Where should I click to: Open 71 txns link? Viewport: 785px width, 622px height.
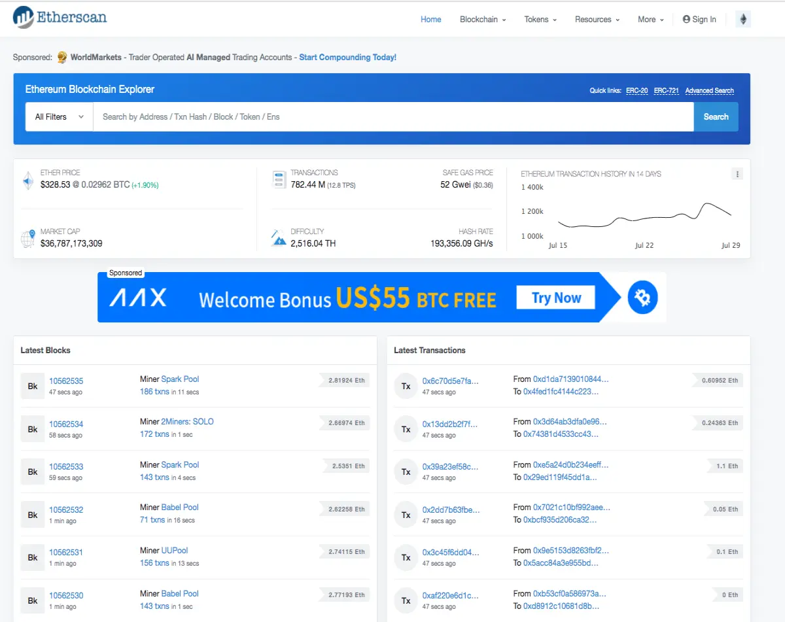[152, 520]
